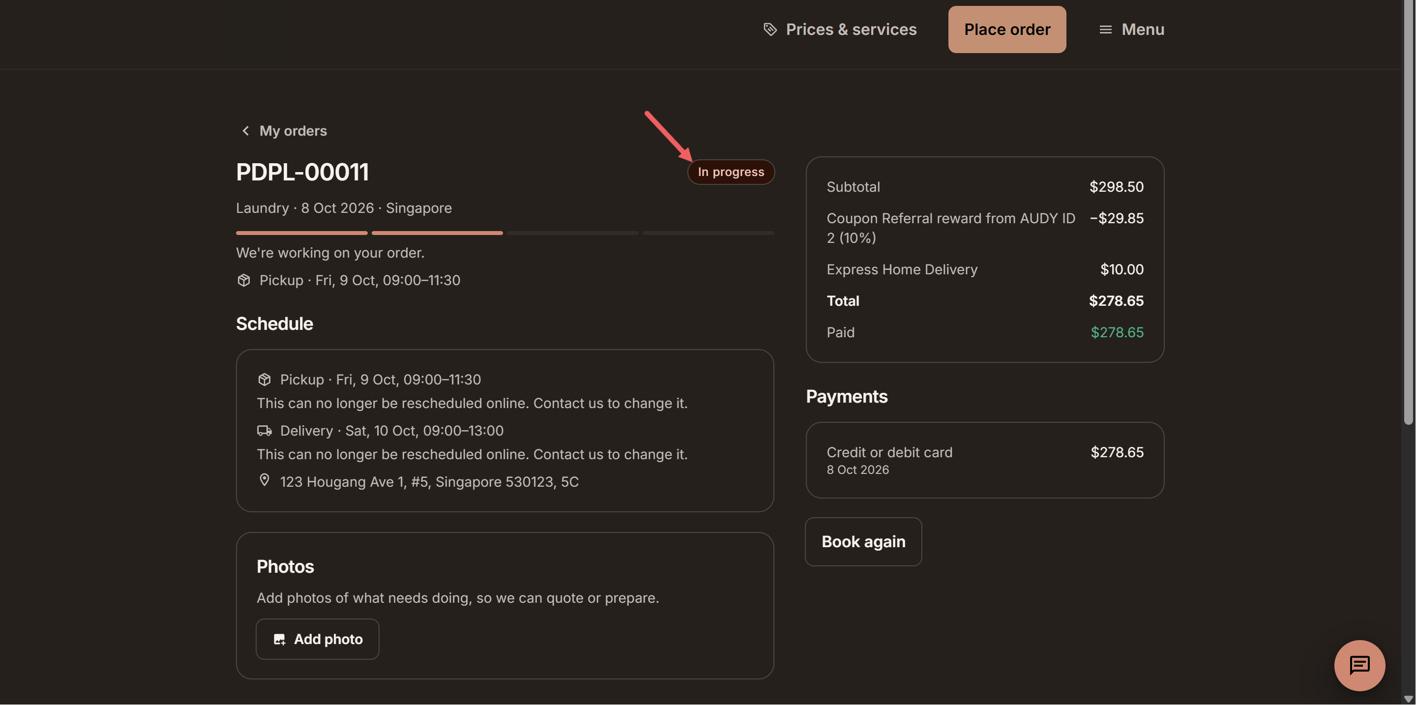This screenshot has width=1416, height=705.
Task: Click the delivery truck icon in Schedule
Action: click(x=265, y=430)
